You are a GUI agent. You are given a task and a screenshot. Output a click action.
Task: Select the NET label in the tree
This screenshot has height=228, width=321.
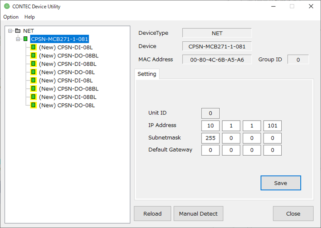pos(29,31)
